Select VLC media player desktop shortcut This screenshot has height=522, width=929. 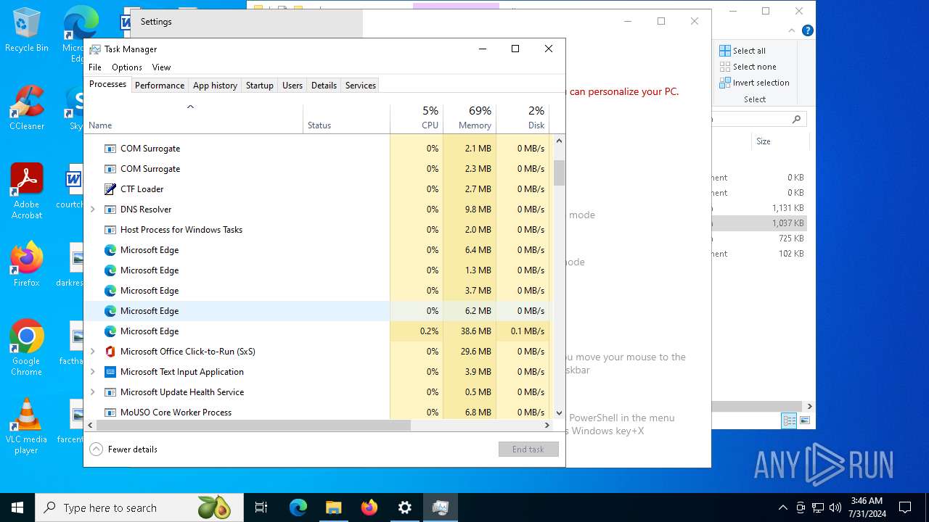tap(27, 426)
